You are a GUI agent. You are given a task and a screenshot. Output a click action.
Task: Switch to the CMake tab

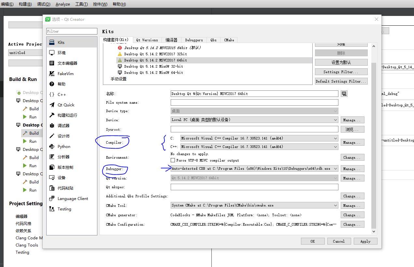(229, 40)
